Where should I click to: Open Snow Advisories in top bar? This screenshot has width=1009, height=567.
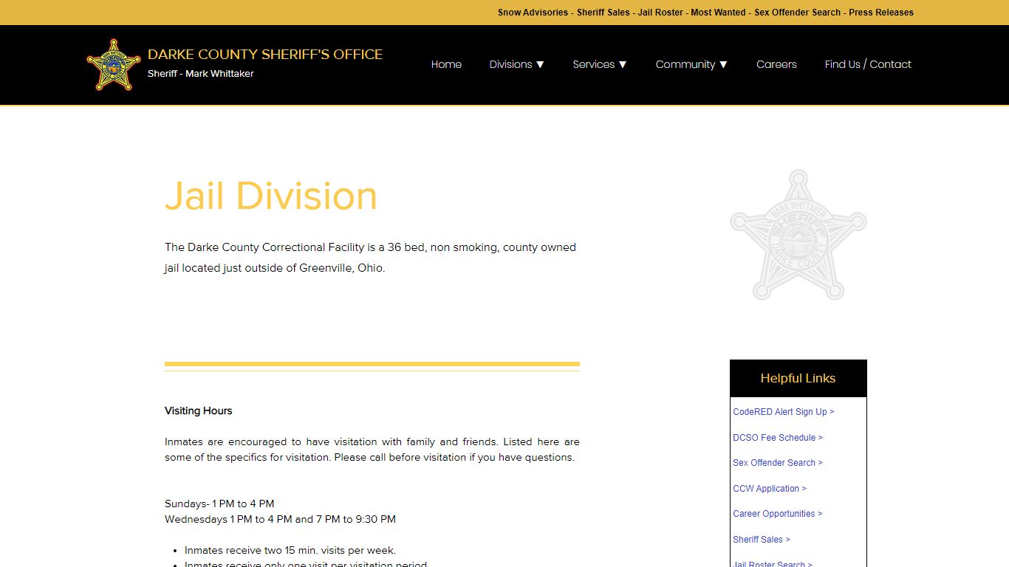(x=533, y=13)
